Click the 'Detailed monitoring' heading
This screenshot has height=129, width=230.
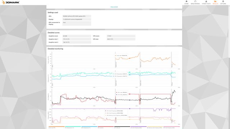(55, 49)
